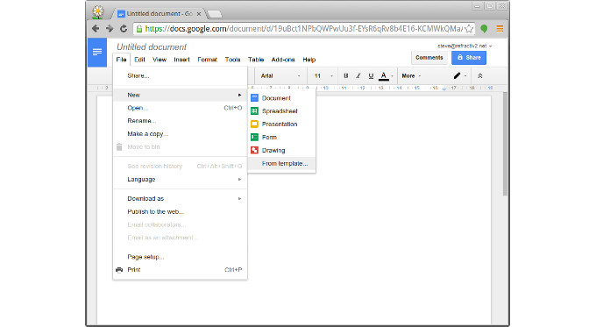This screenshot has width=596, height=327.
Task: Open the Table menu
Action: pyautogui.click(x=256, y=60)
